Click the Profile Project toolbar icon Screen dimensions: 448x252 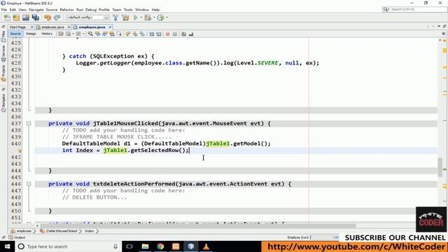[x=160, y=17]
